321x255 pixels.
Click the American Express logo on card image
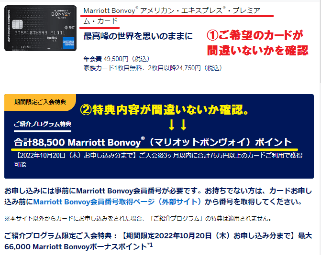coord(68,43)
